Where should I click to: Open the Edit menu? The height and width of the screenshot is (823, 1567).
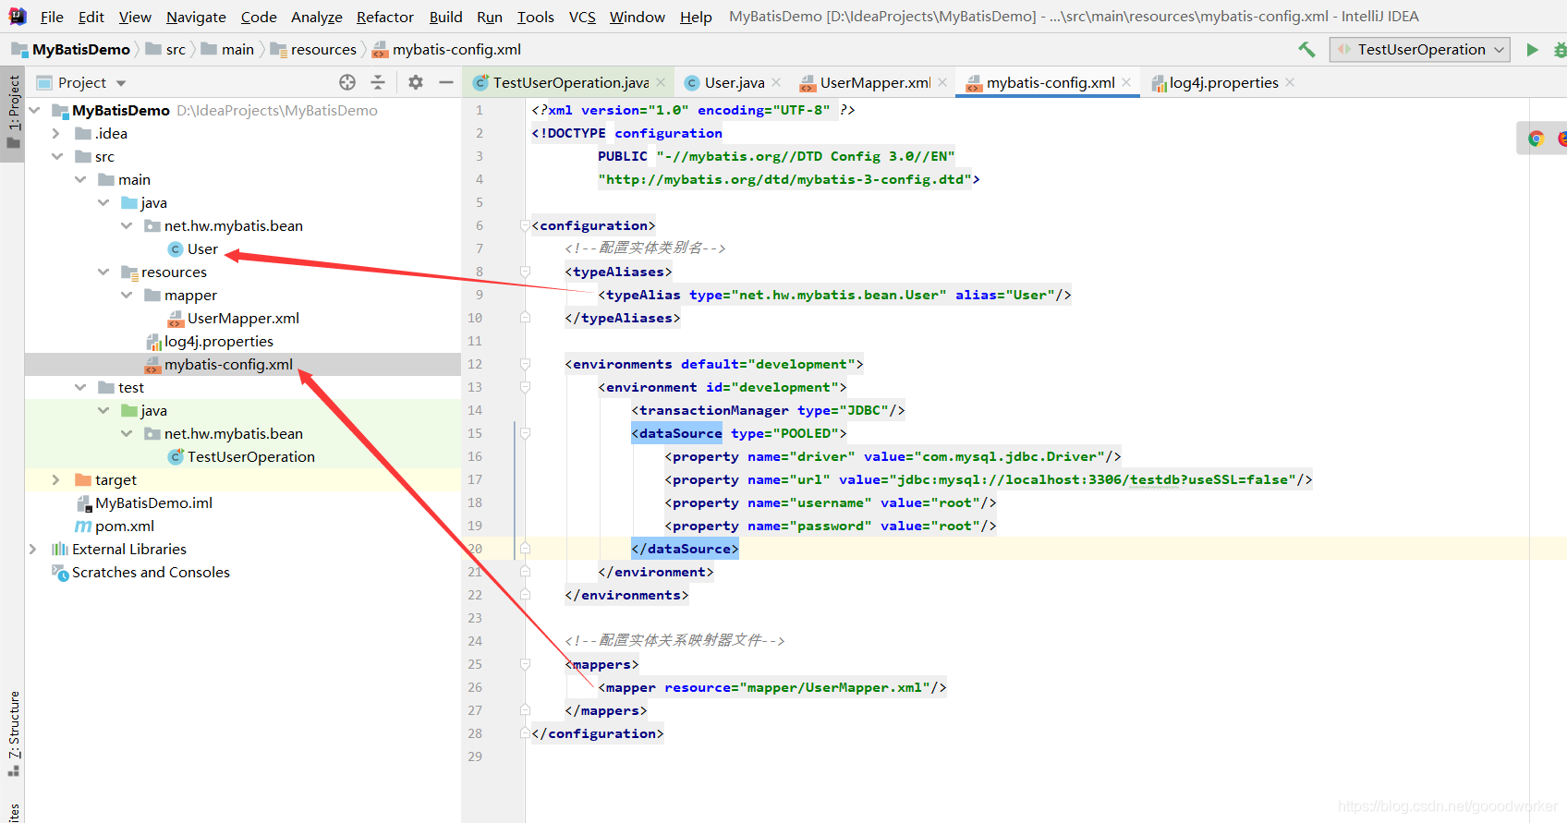[91, 17]
